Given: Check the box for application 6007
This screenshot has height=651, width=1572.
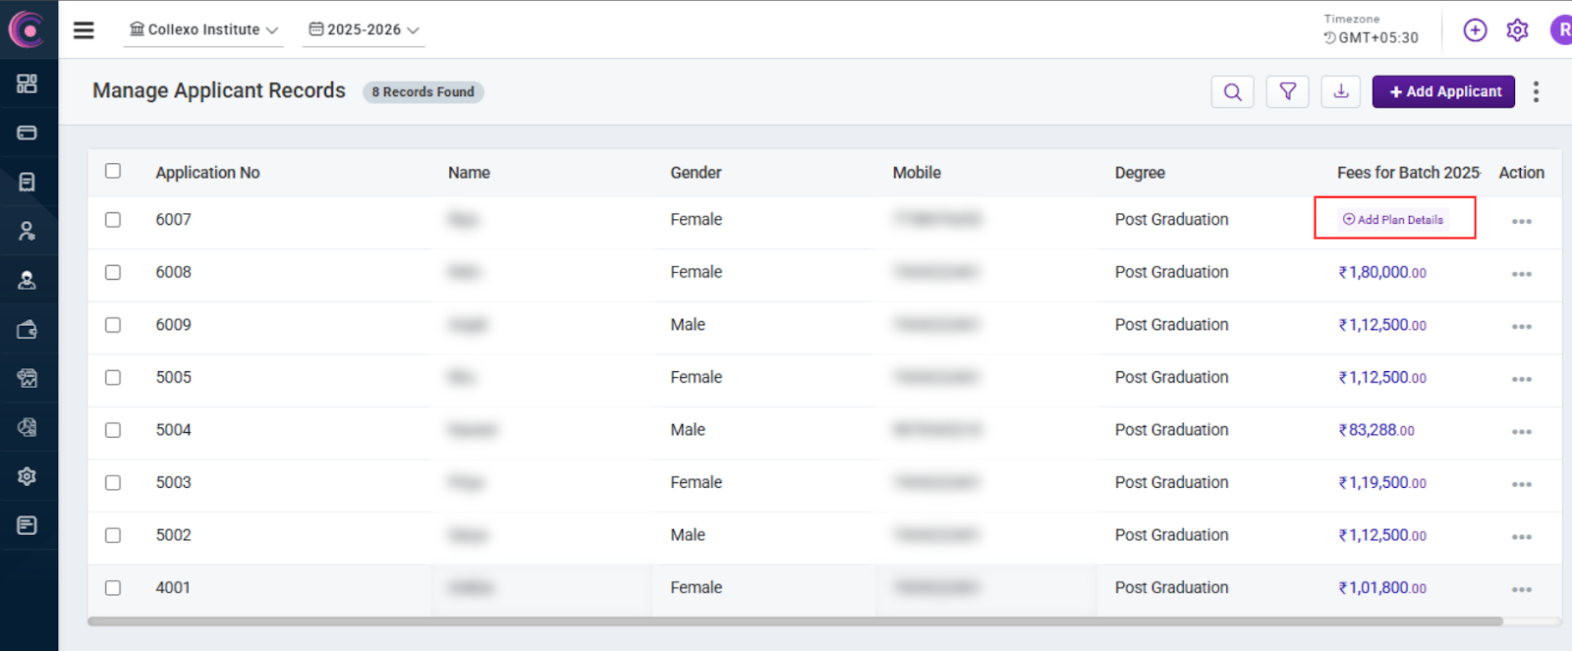Looking at the screenshot, I should (x=113, y=220).
